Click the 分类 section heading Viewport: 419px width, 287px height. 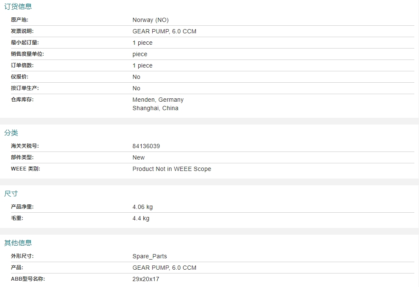11,133
